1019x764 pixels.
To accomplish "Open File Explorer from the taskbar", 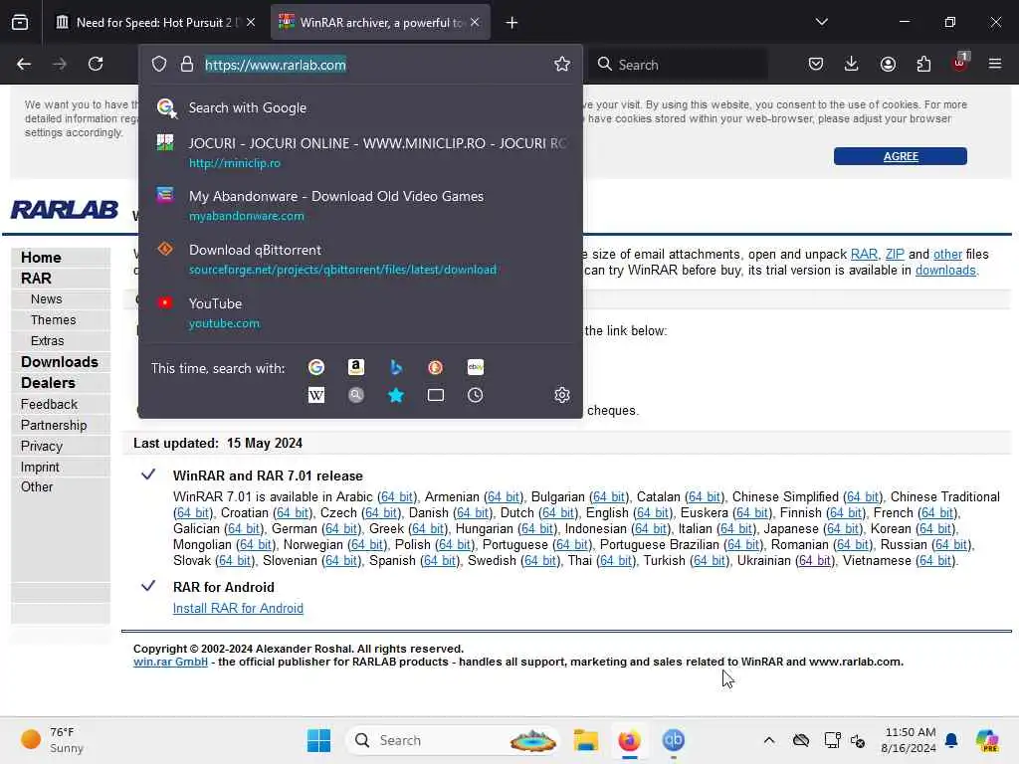I will point(585,740).
